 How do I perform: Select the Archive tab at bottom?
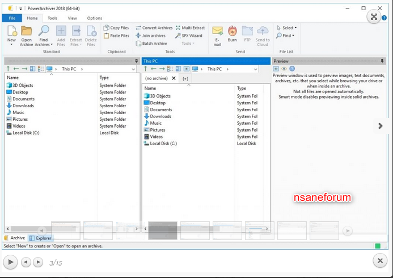coord(15,238)
